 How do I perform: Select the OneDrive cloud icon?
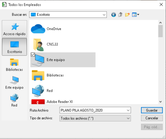pyautogui.click(x=38, y=29)
